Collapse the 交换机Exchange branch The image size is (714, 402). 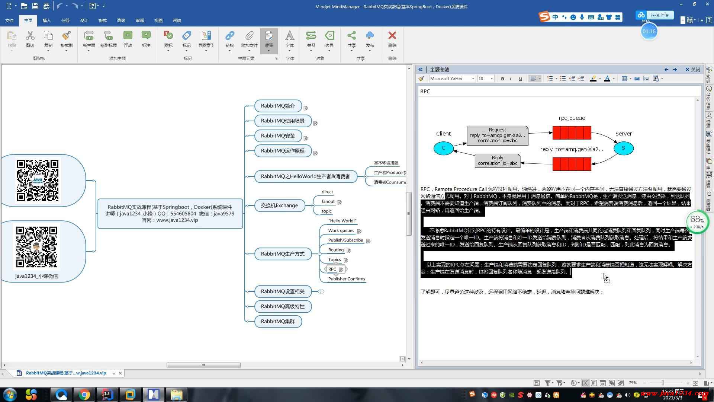[x=313, y=205]
